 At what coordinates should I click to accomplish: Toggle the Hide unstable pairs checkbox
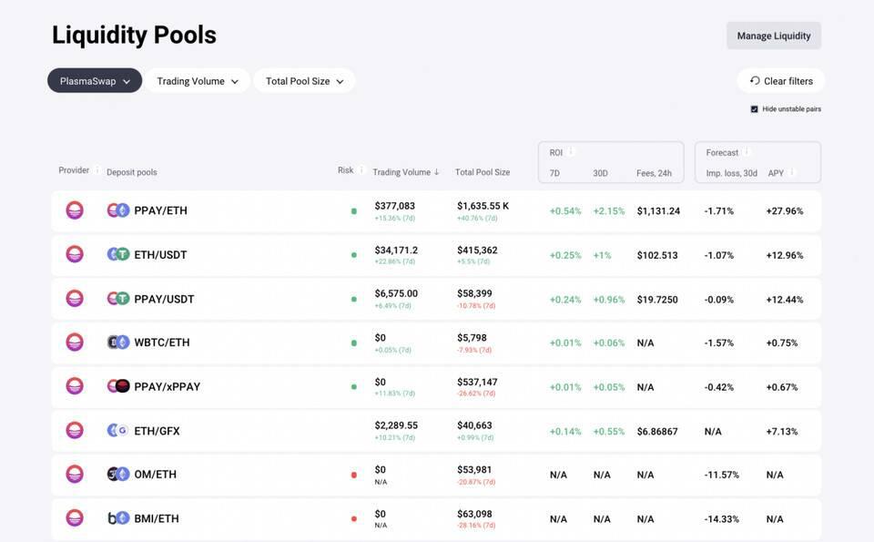755,109
